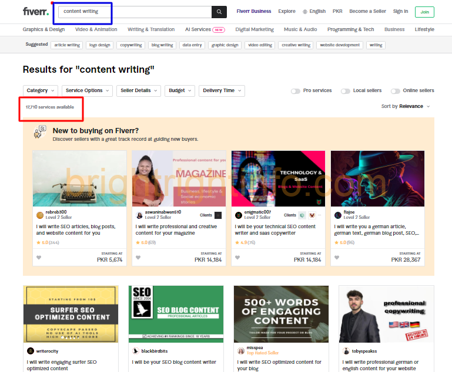Click the globe language icon
The image size is (452, 372).
[305, 12]
